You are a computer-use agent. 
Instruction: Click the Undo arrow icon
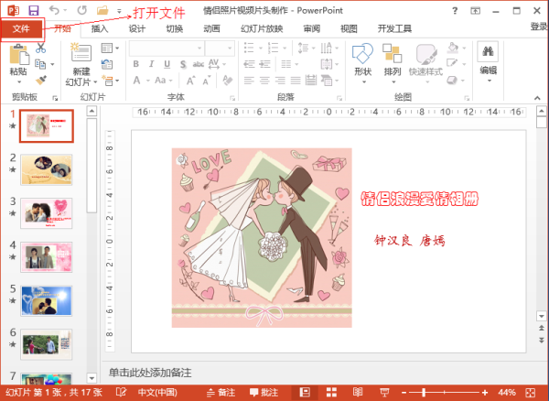click(x=54, y=10)
